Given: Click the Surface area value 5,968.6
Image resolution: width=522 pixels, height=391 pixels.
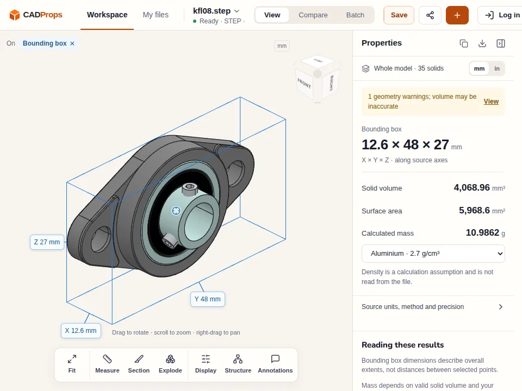Looking at the screenshot, I should (x=474, y=211).
